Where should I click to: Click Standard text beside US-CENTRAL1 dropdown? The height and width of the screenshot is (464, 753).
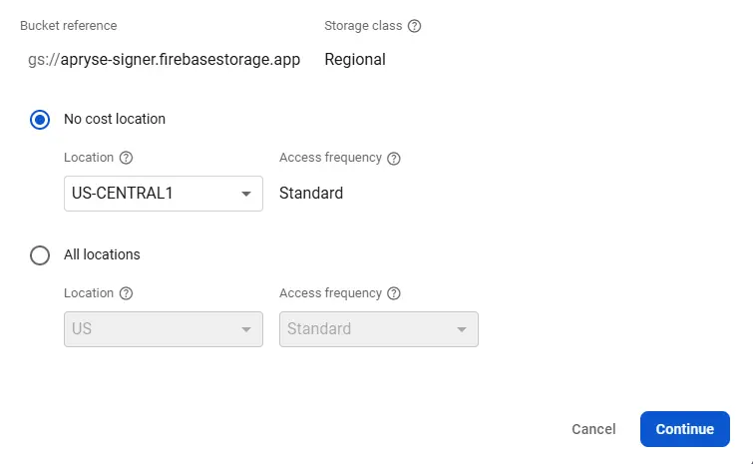(x=311, y=194)
